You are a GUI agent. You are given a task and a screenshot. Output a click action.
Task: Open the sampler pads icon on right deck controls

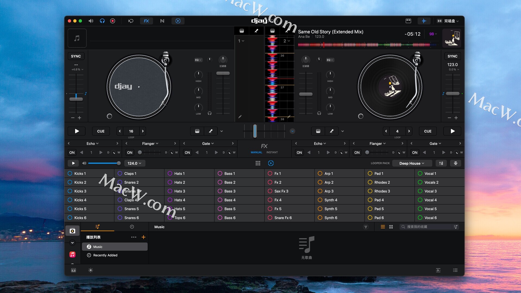tap(318, 131)
